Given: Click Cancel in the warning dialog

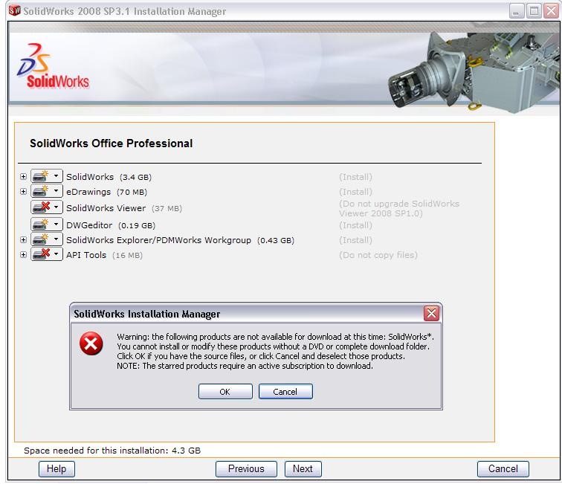Looking at the screenshot, I should click(285, 392).
